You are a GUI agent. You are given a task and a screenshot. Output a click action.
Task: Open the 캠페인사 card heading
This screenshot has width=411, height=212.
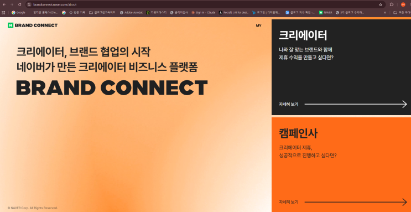(298, 133)
